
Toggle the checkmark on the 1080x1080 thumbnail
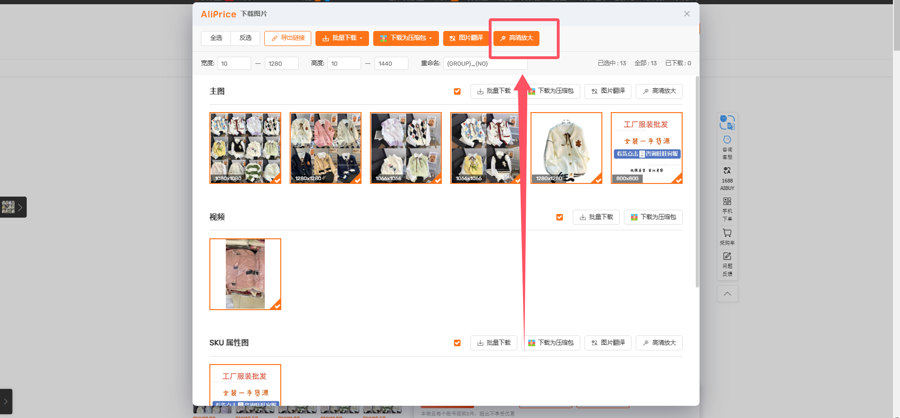tap(277, 180)
